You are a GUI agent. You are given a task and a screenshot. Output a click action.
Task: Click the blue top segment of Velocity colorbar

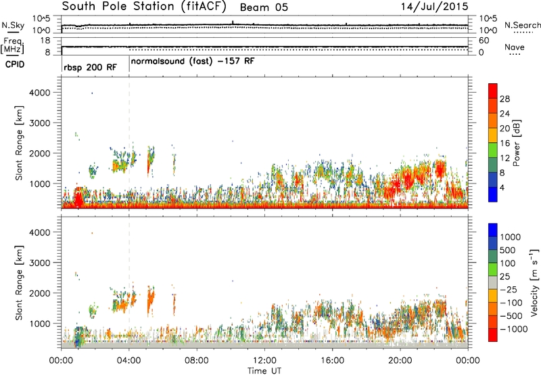(493, 230)
